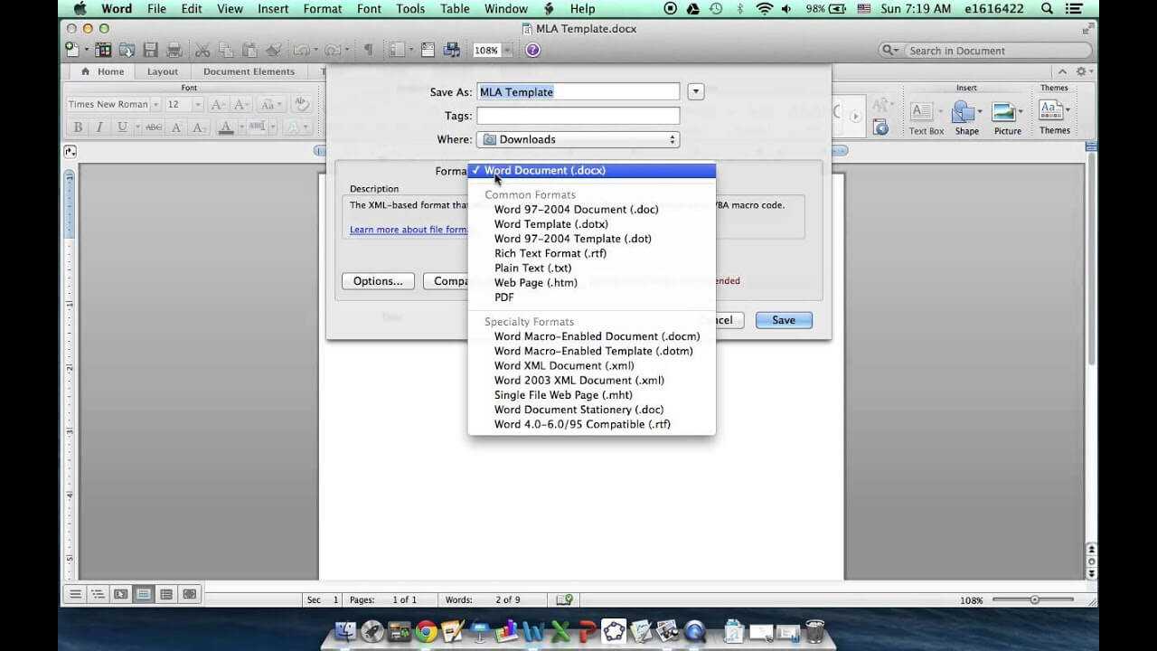Click the Clear Formatting icon
Image resolution: width=1157 pixels, height=651 pixels.
point(301,105)
